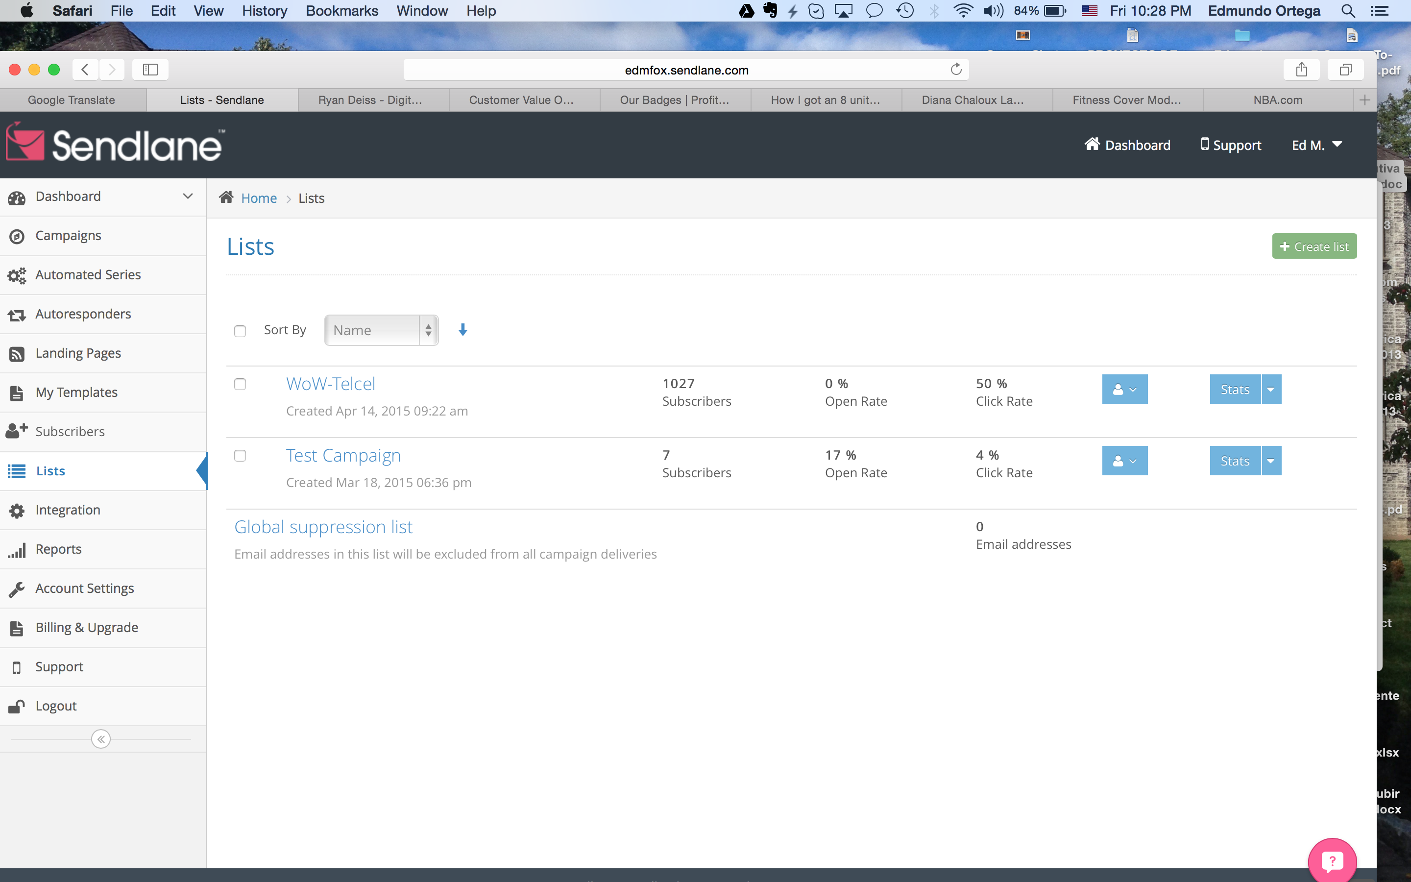This screenshot has width=1411, height=882.
Task: Open Notification Center icon
Action: (1380, 11)
